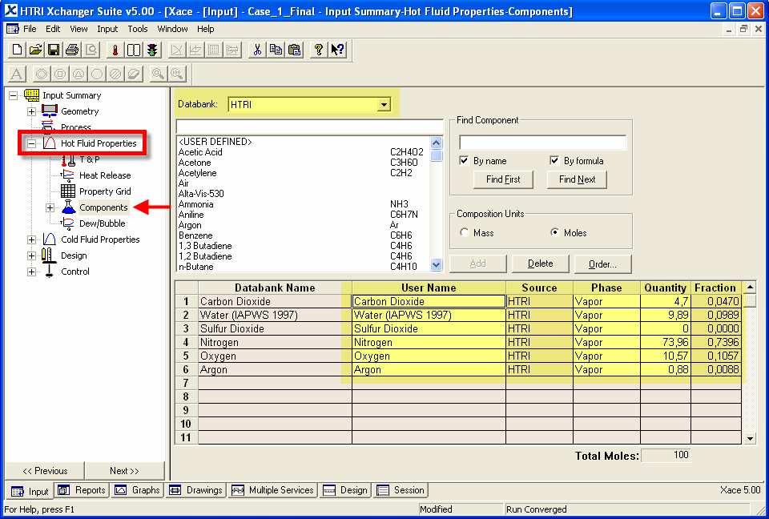Open the Dew/Bubble tree item
Viewport: 769px width, 519px height.
click(x=102, y=223)
